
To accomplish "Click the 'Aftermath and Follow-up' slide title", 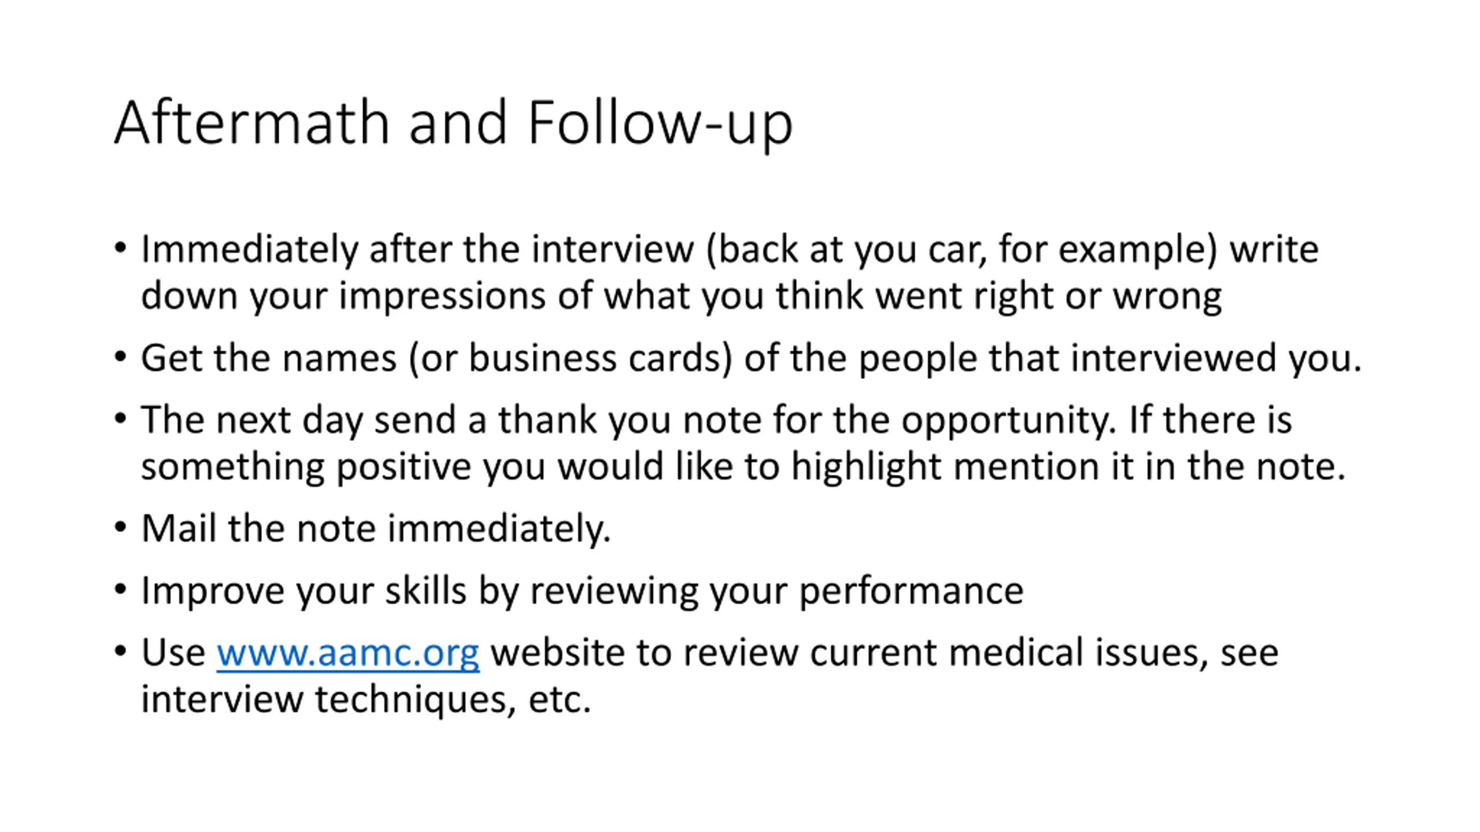I will (453, 123).
